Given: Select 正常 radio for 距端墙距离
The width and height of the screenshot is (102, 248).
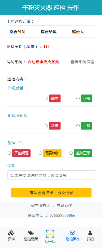Looking at the screenshot, I should (78, 126).
